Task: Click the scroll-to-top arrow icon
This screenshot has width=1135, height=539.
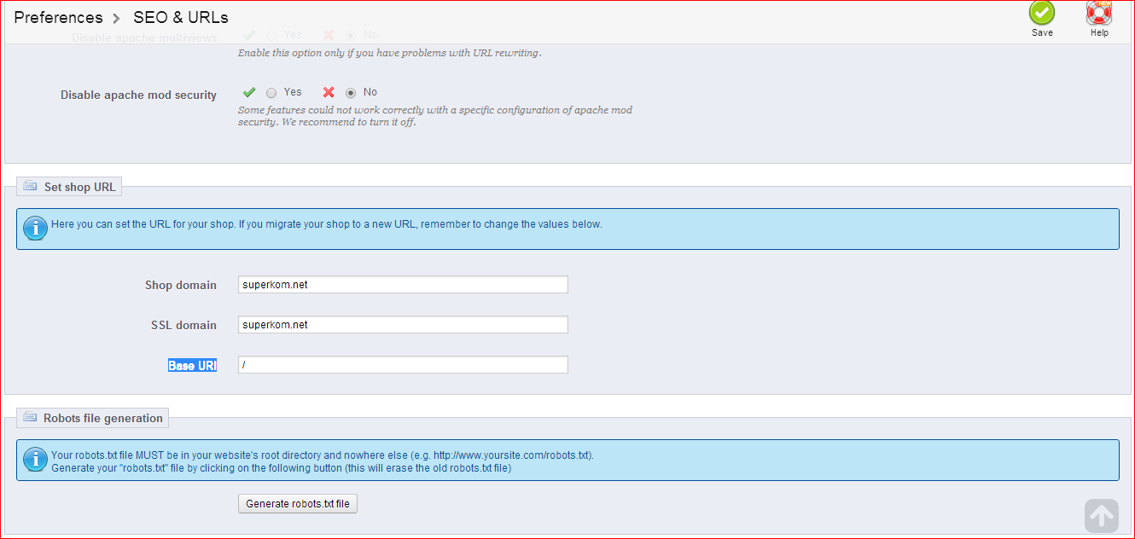Action: pos(1102,516)
